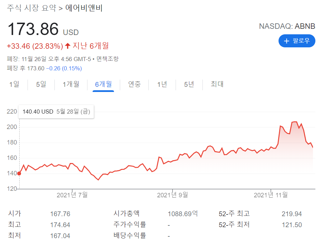This screenshot has width=335, height=245.
Task: Click the 200 y-axis label
Action: [x=12, y=127]
